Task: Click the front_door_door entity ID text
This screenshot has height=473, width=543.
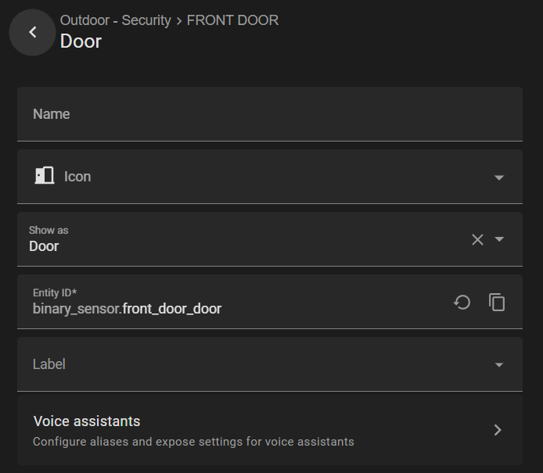Action: tap(172, 309)
